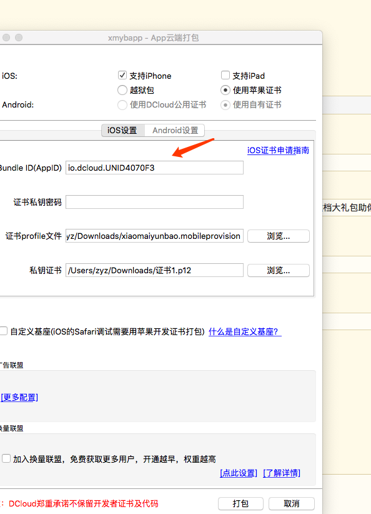Select the 使用苹果证书 radio option
The width and height of the screenshot is (371, 514).
(x=225, y=90)
